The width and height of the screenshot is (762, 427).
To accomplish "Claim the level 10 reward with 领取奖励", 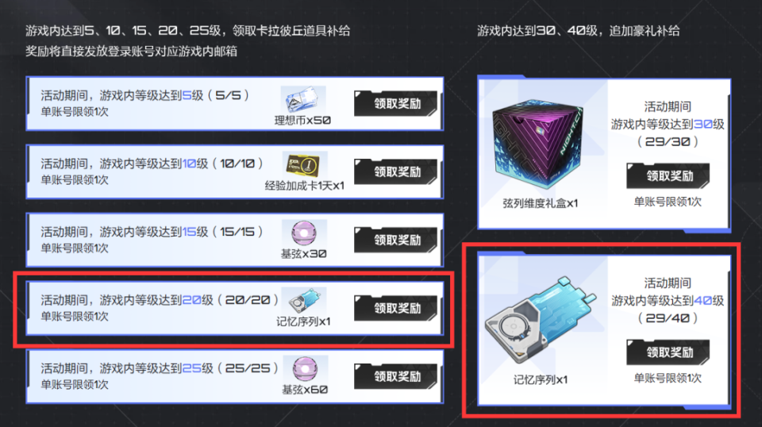I will click(395, 171).
